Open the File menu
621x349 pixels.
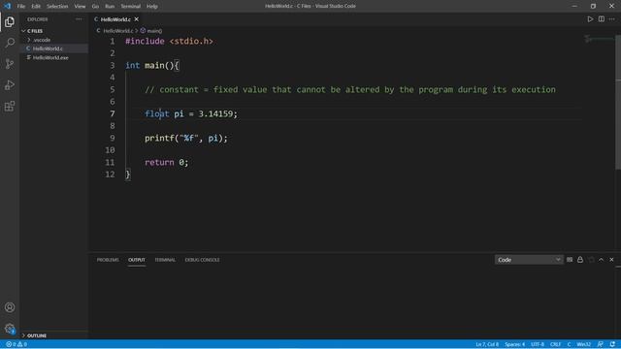click(21, 6)
